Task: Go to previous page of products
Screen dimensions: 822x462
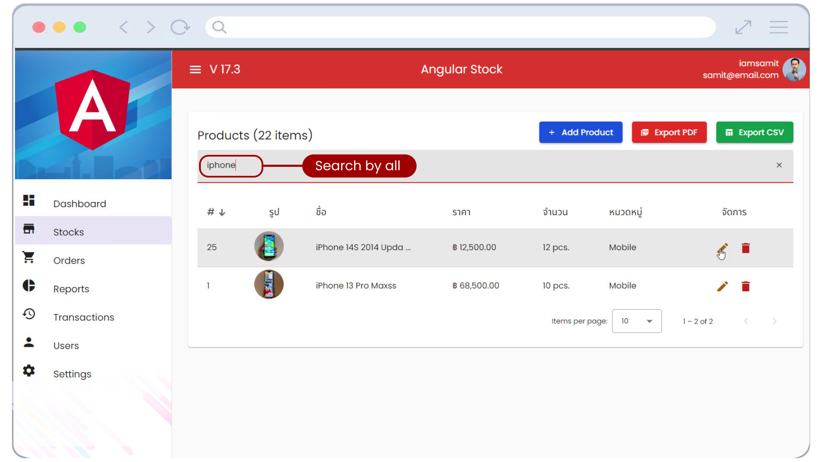Action: click(x=746, y=321)
